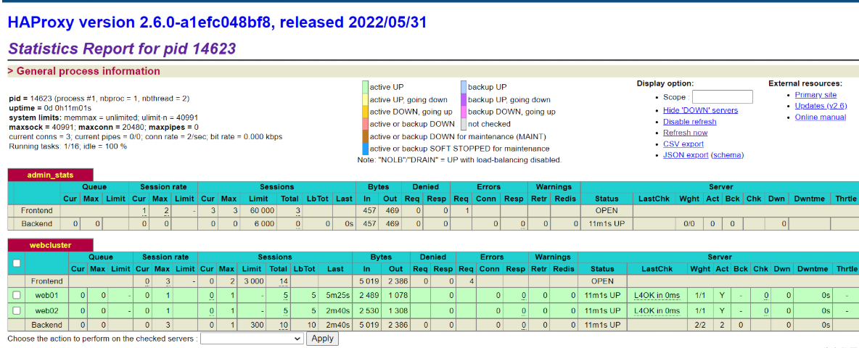Viewport: 859px width, 348px height.
Task: Click web01 LastChk 'L4OK in 0ms'
Action: pyautogui.click(x=657, y=296)
